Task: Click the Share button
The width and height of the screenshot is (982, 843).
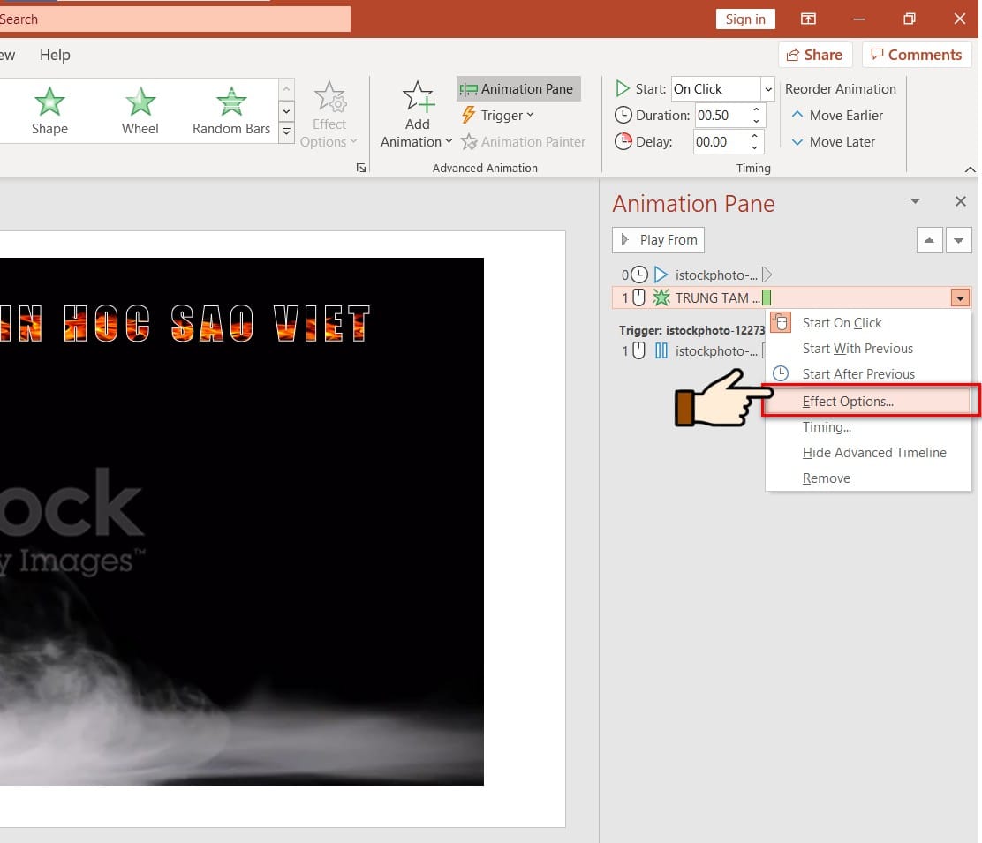Action: point(814,55)
